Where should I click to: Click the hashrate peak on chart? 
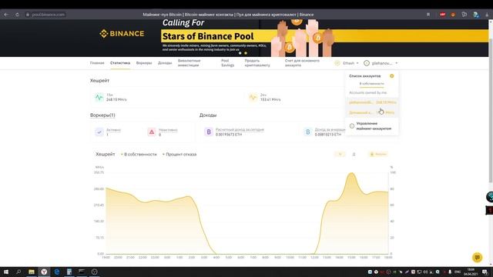pyautogui.click(x=351, y=173)
